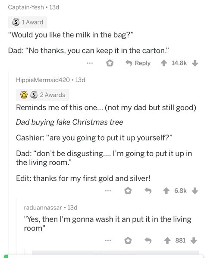This screenshot has width=207, height=258.
Task: Give award to raduannassar's comment
Action: pyautogui.click(x=128, y=241)
